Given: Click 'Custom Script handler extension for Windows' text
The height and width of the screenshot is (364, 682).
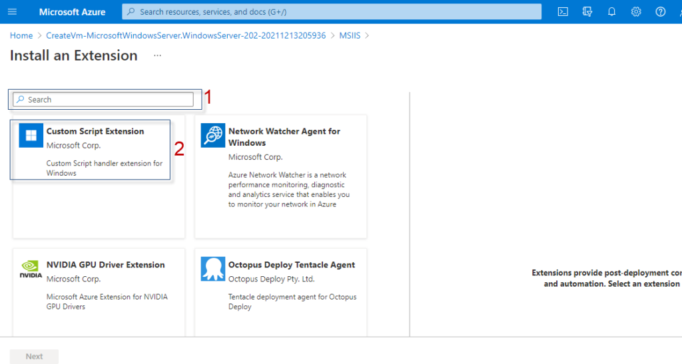Looking at the screenshot, I should click(105, 168).
